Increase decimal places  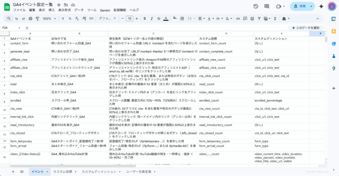tap(84, 19)
